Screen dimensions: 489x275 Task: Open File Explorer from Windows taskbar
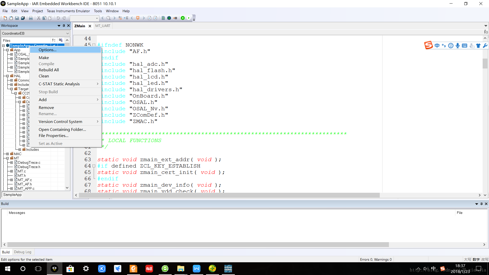click(x=181, y=269)
